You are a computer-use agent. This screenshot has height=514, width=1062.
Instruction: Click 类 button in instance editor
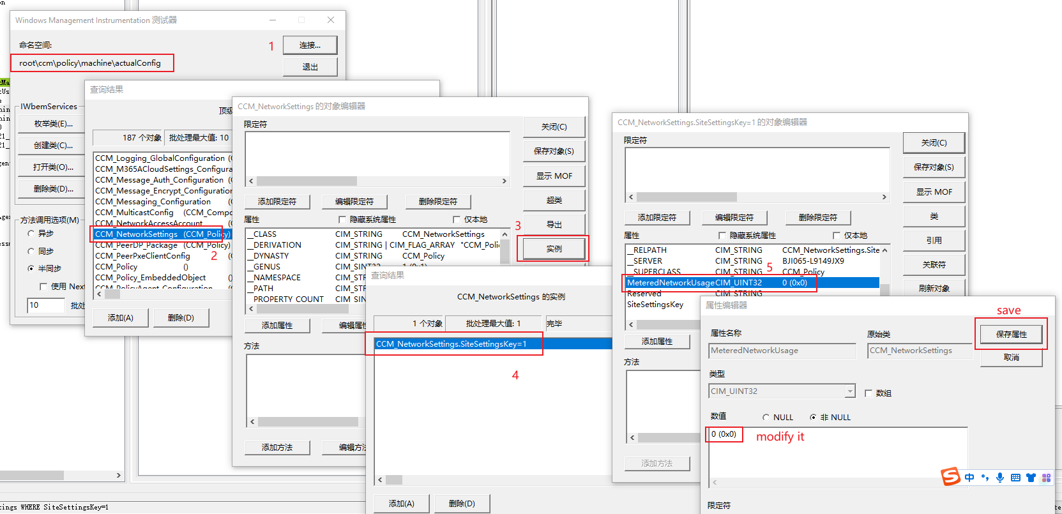pos(934,216)
